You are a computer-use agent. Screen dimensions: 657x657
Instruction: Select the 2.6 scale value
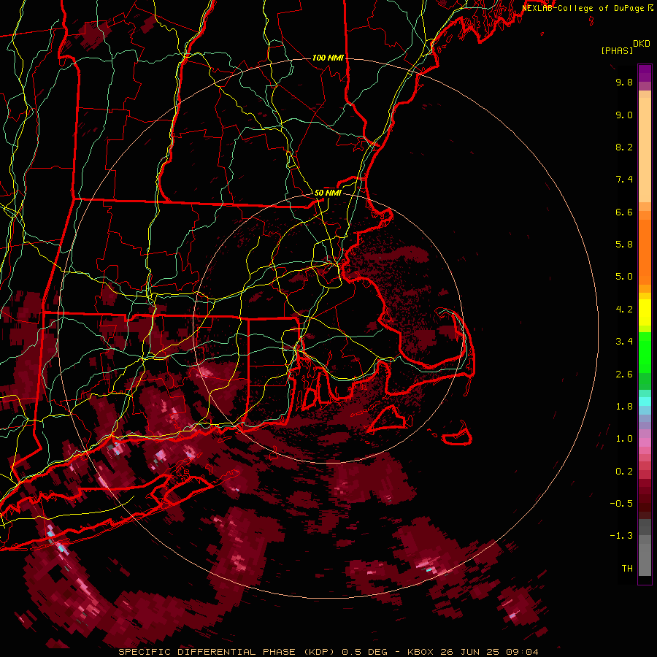pyautogui.click(x=624, y=374)
